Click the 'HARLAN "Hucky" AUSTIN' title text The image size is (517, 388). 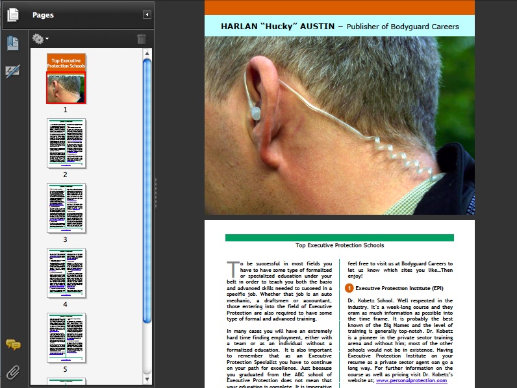pos(277,27)
